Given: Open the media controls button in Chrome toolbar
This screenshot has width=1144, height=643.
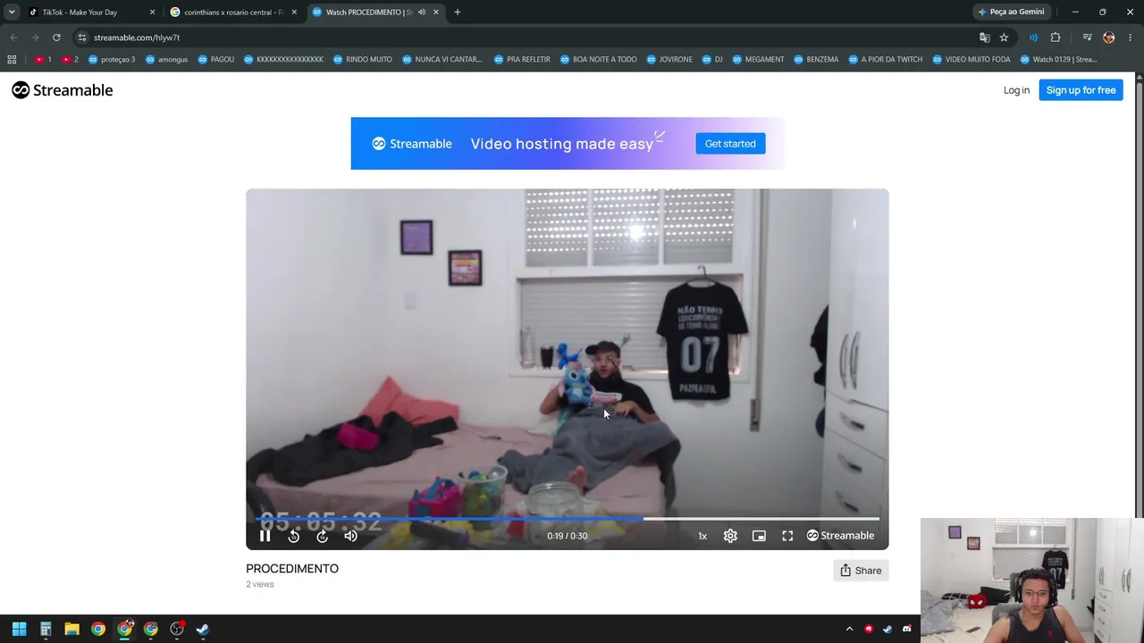Looking at the screenshot, I should 1087,38.
